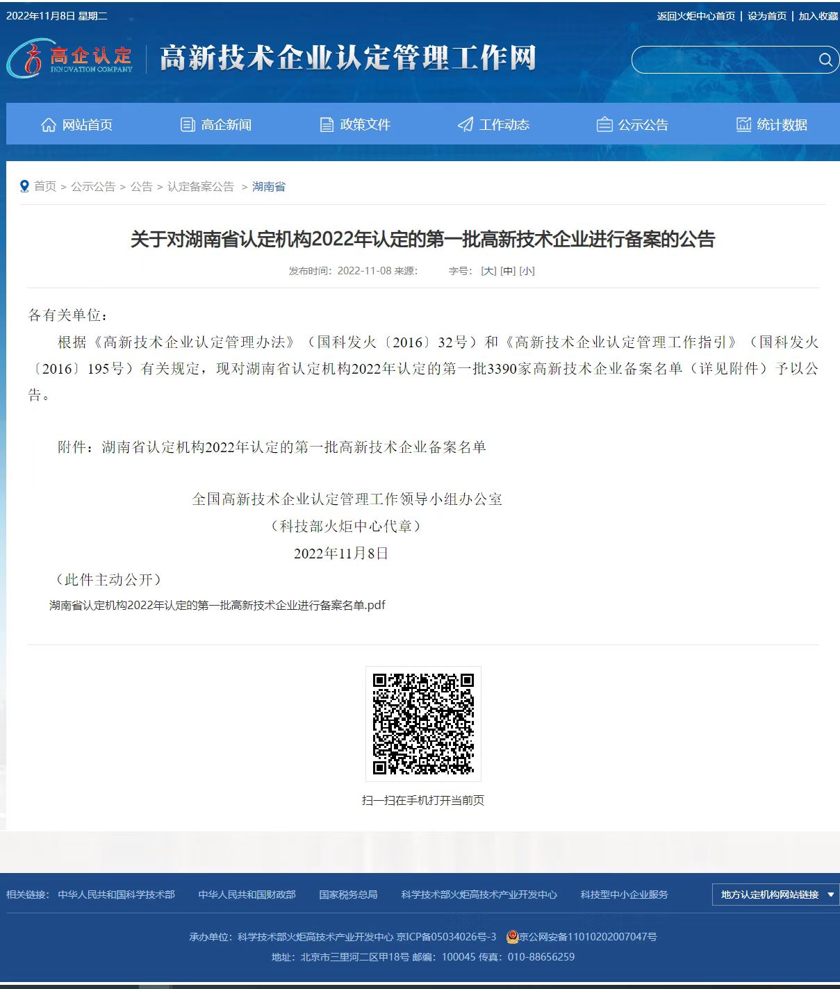Click 认定备案公告 in the breadcrumb
840x989 pixels.
pyautogui.click(x=201, y=186)
